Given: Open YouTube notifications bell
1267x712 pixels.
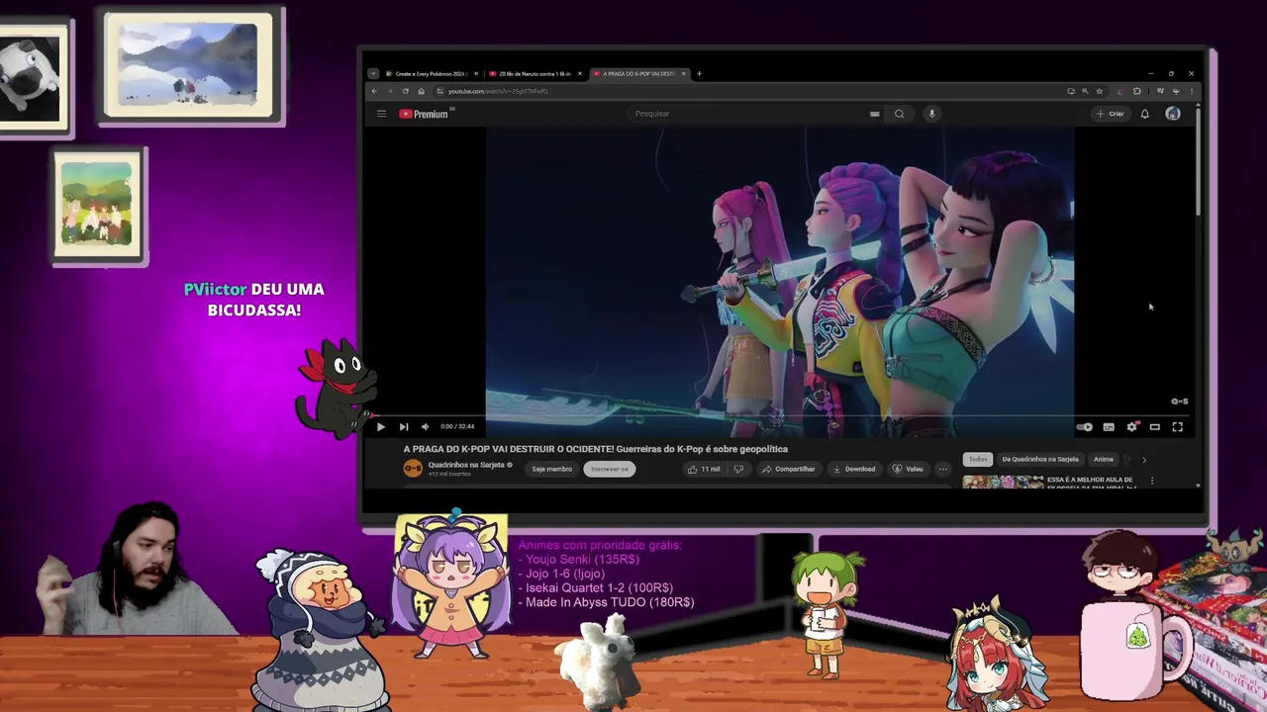Looking at the screenshot, I should coord(1145,114).
